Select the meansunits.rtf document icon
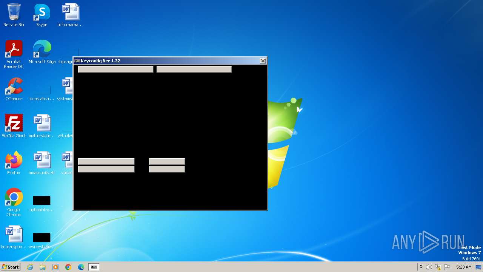Image resolution: width=483 pixels, height=272 pixels. [x=42, y=163]
